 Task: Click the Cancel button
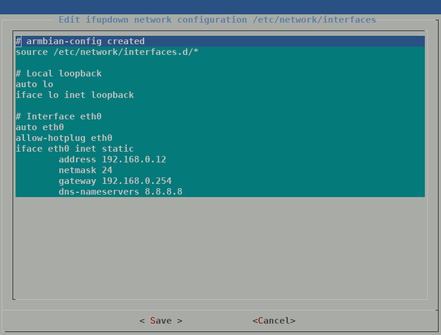(x=273, y=321)
